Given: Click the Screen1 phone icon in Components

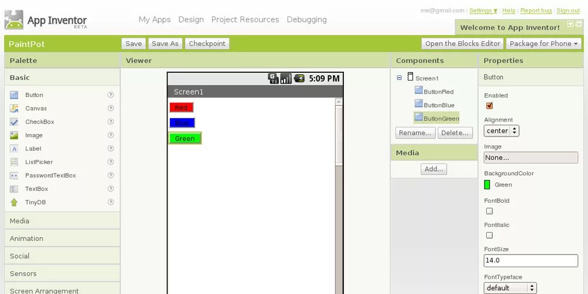Looking at the screenshot, I should point(410,77).
